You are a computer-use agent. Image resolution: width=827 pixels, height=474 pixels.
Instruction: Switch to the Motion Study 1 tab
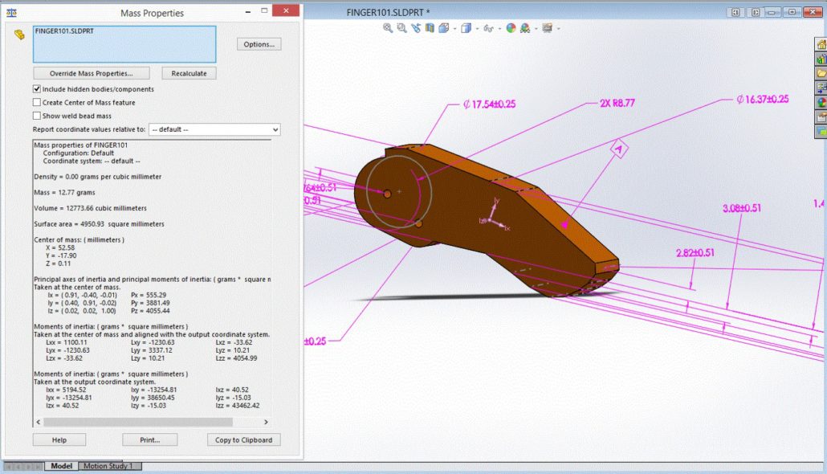tap(108, 466)
